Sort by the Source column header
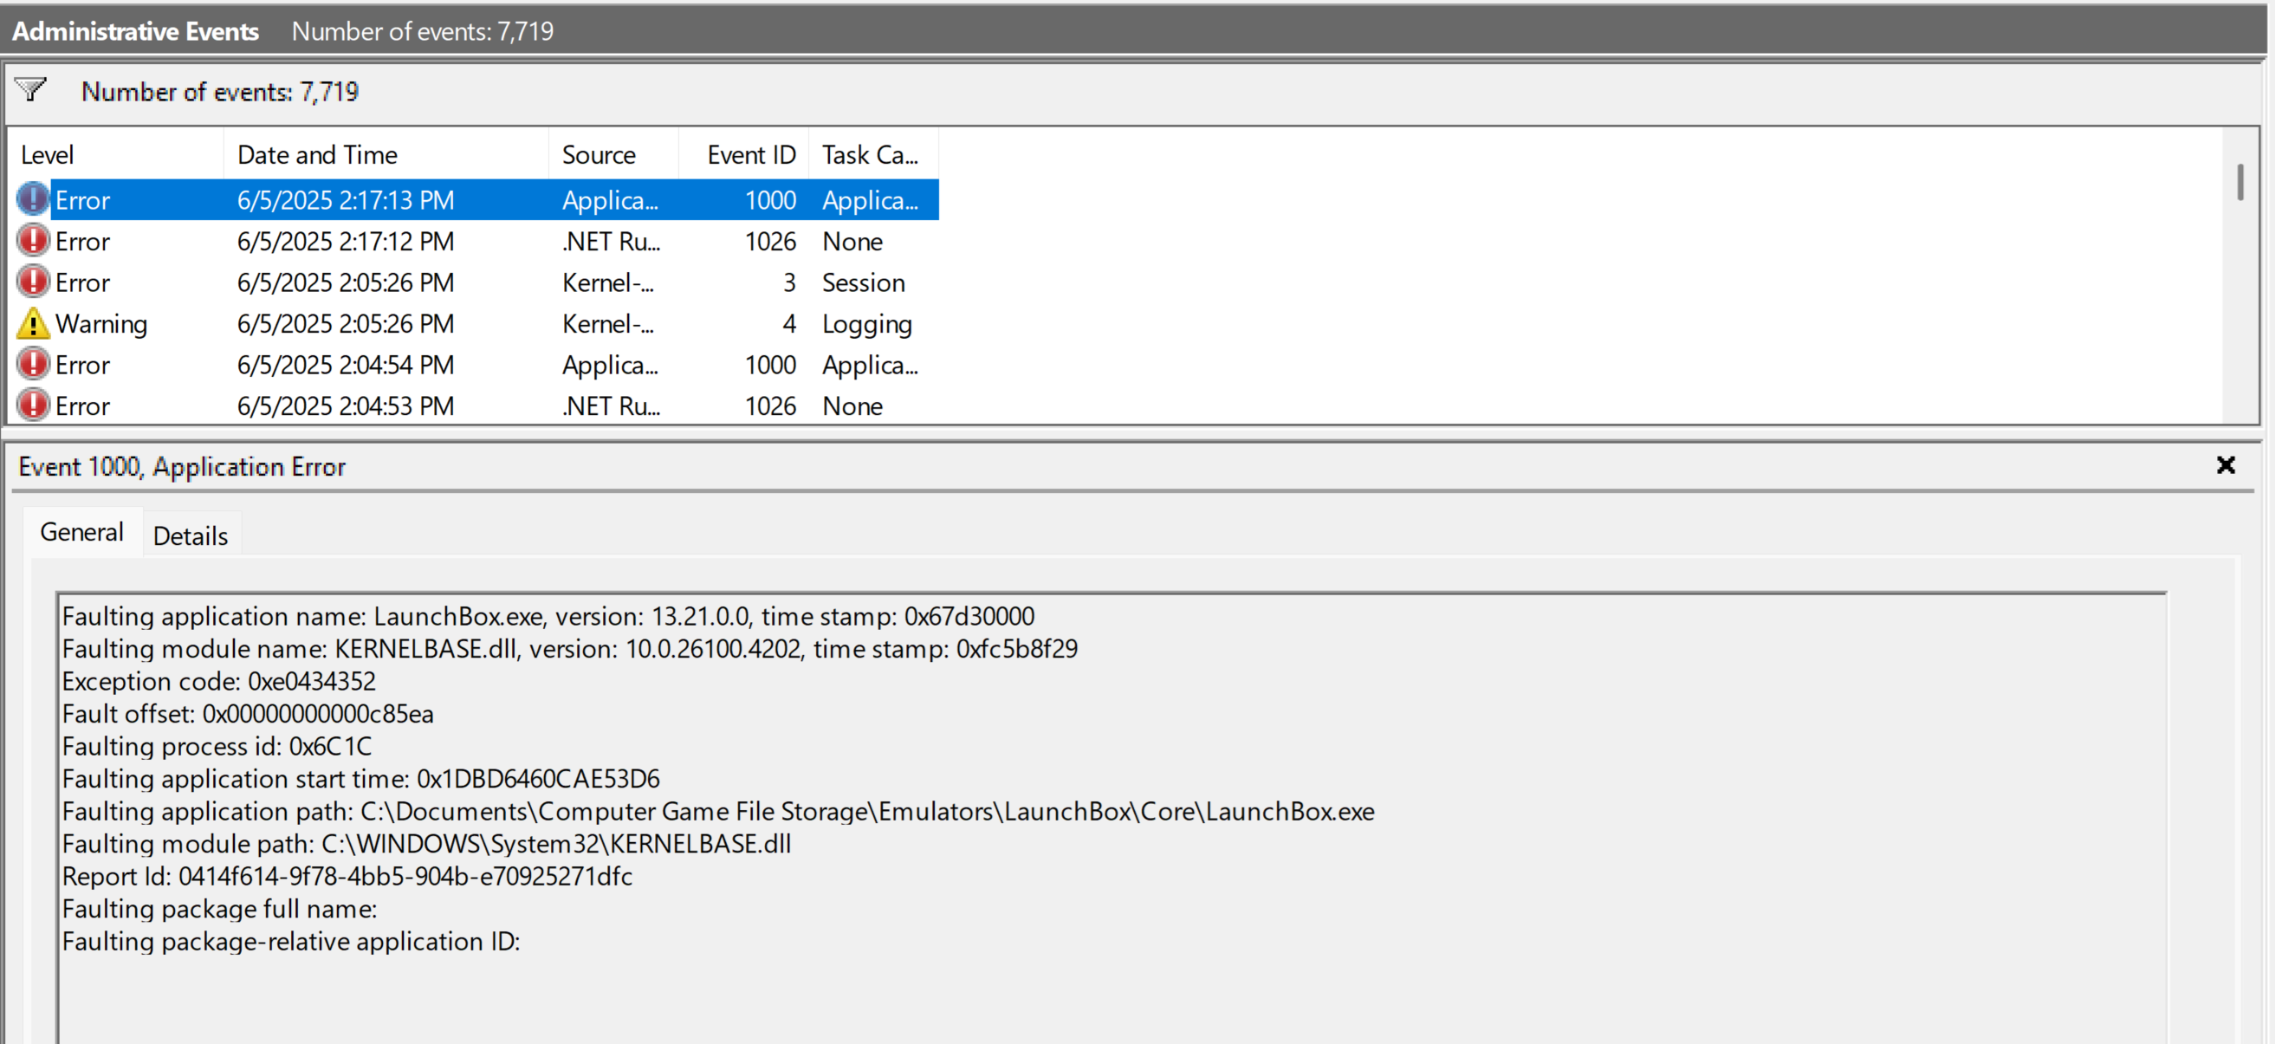The height and width of the screenshot is (1044, 2275). (613, 154)
